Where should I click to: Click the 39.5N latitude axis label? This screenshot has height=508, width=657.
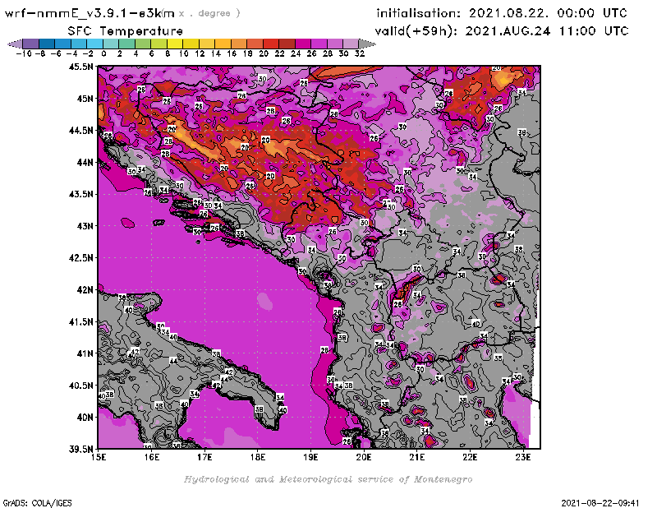coord(80,449)
